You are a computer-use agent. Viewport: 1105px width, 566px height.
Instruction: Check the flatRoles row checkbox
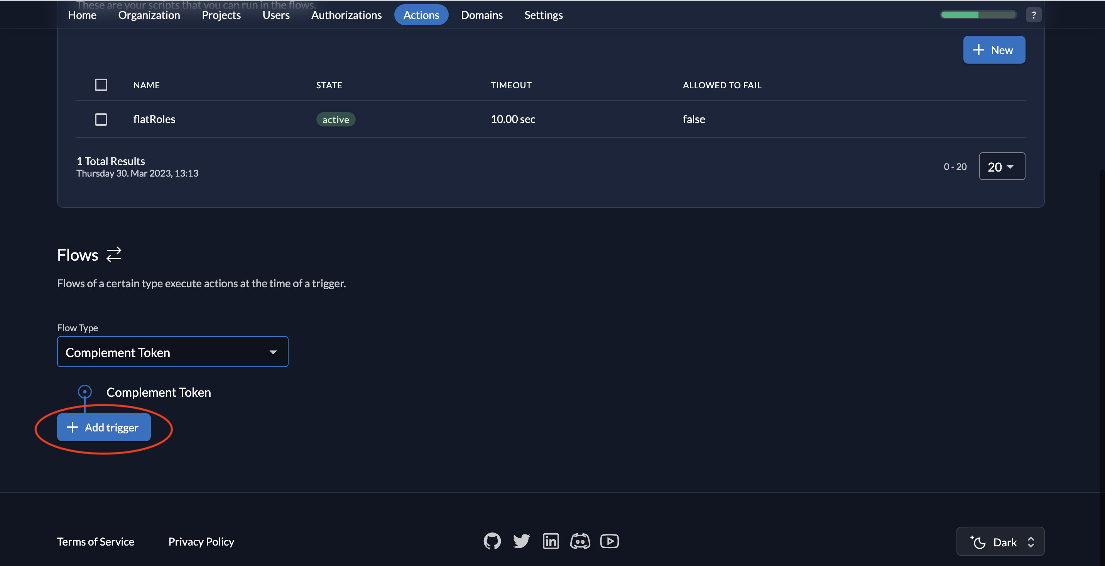click(101, 119)
